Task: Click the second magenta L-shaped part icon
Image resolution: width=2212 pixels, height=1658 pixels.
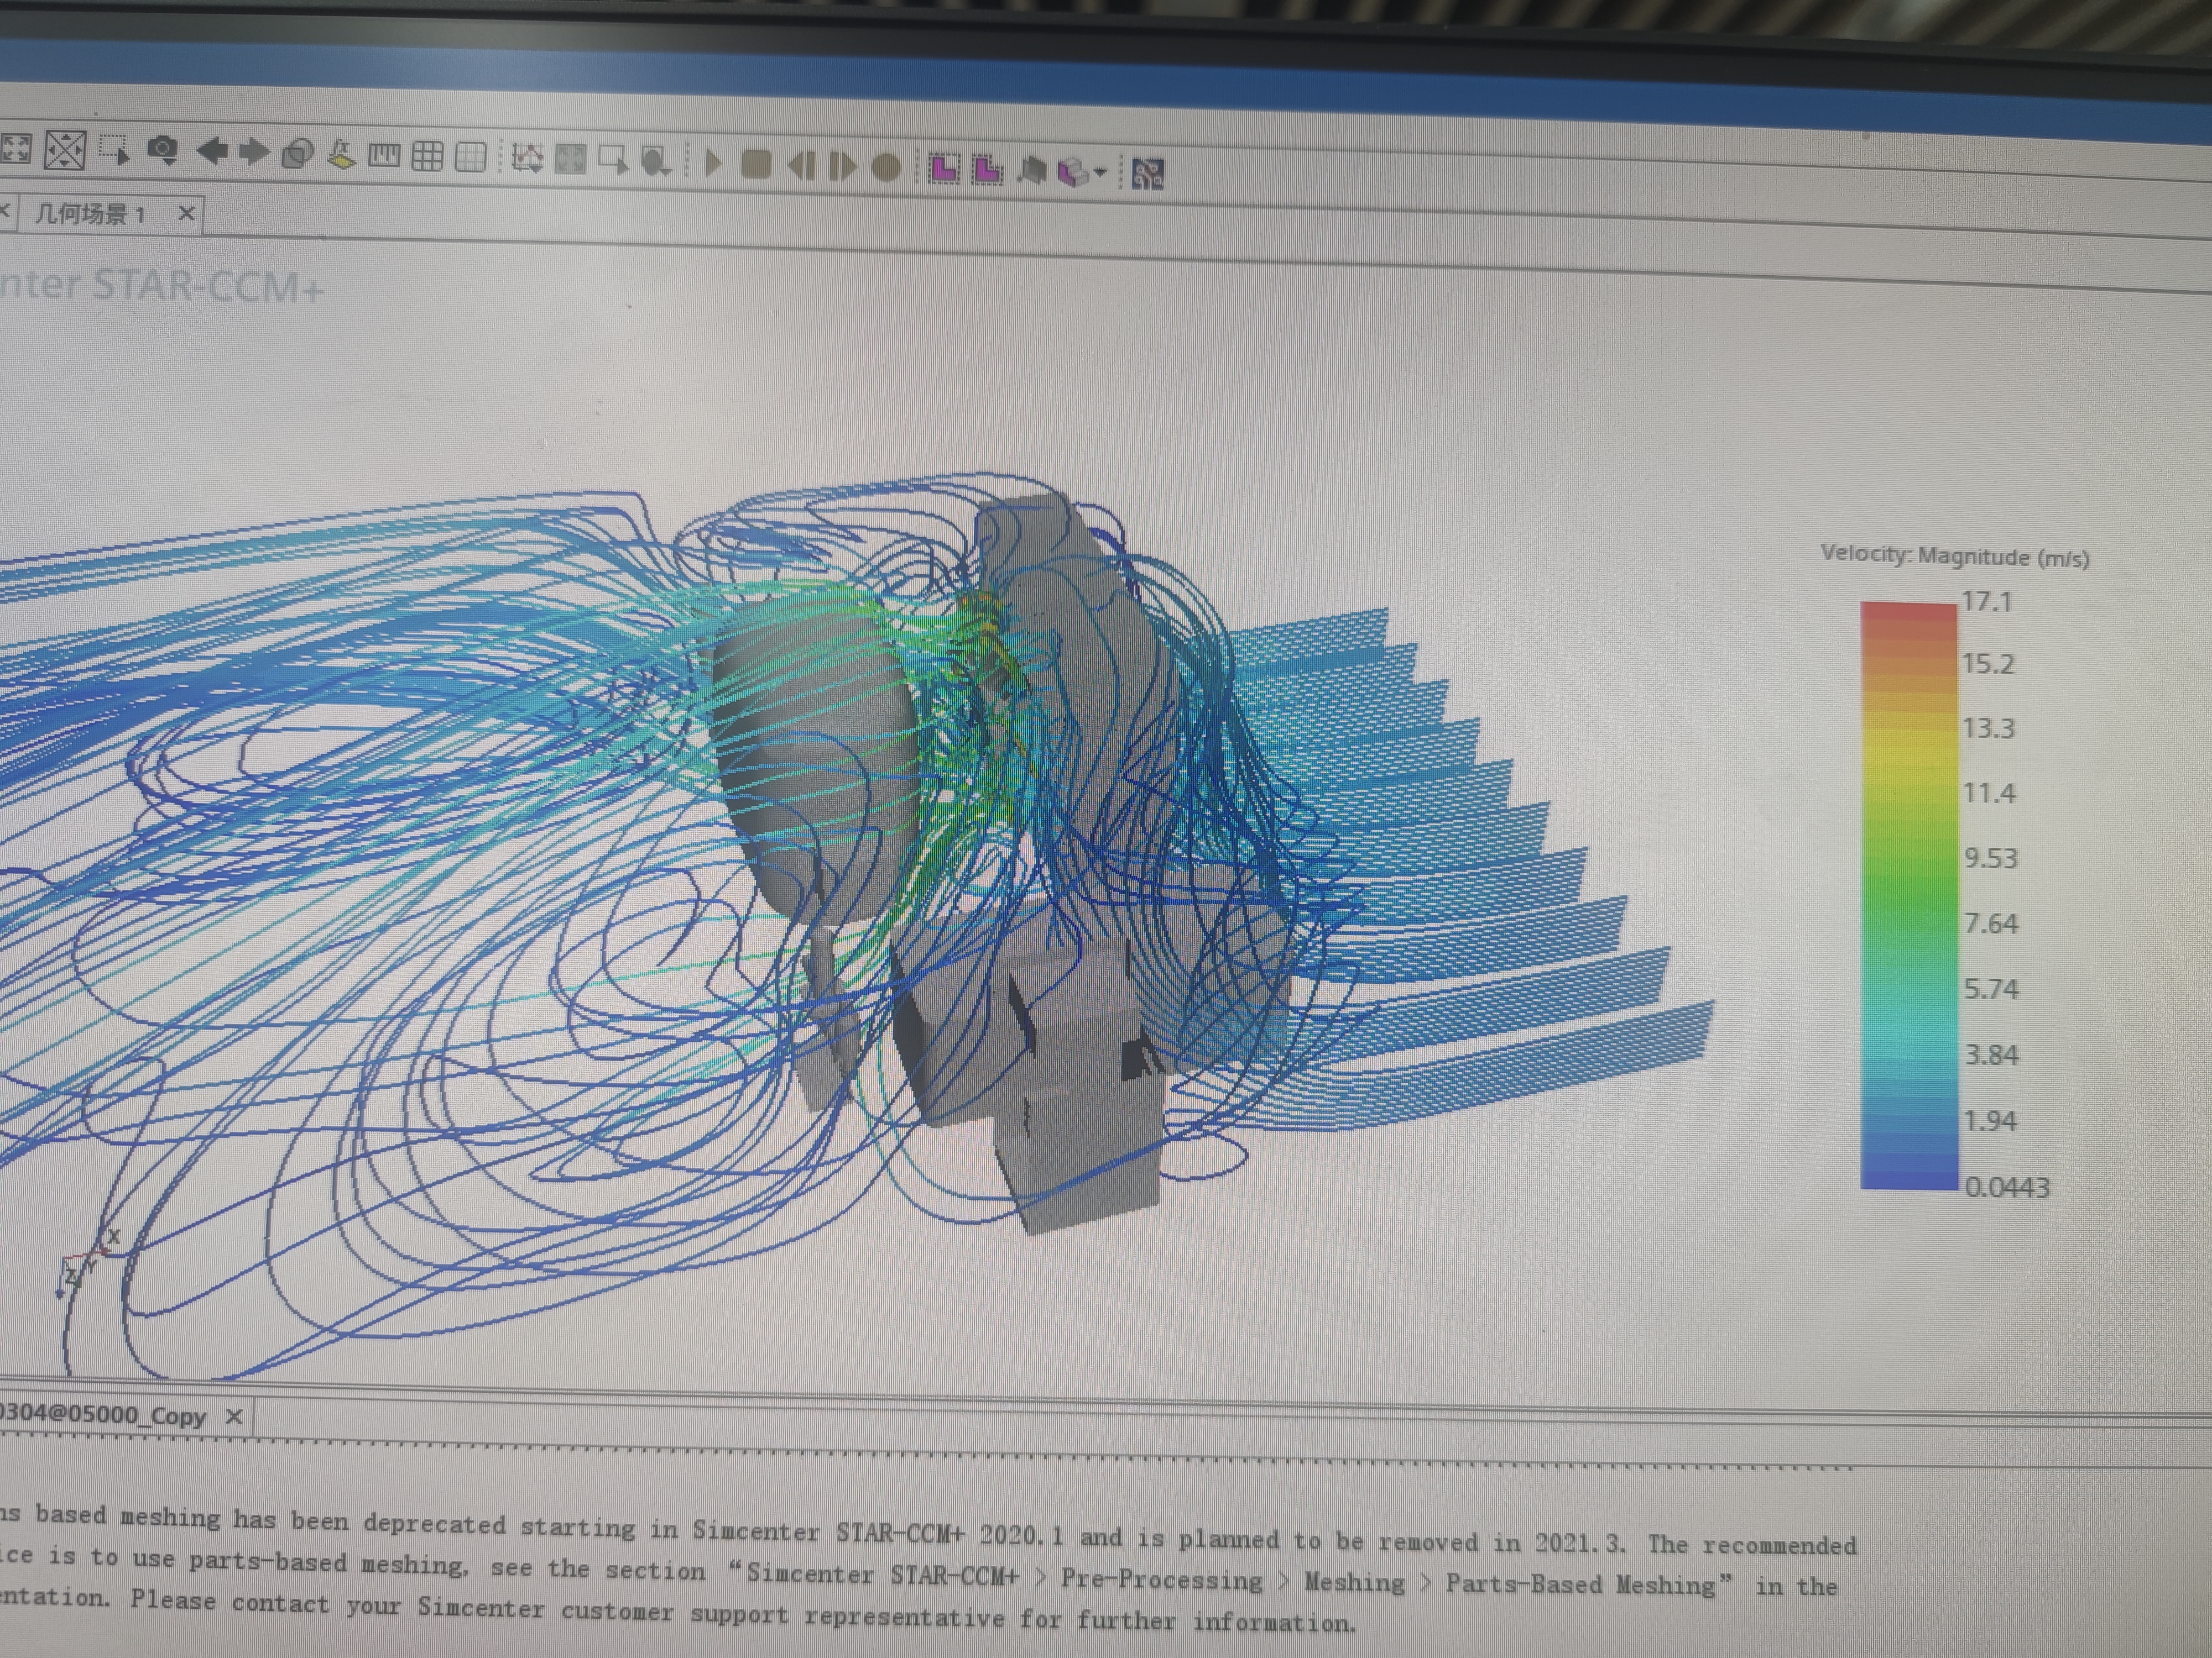Action: click(987, 169)
